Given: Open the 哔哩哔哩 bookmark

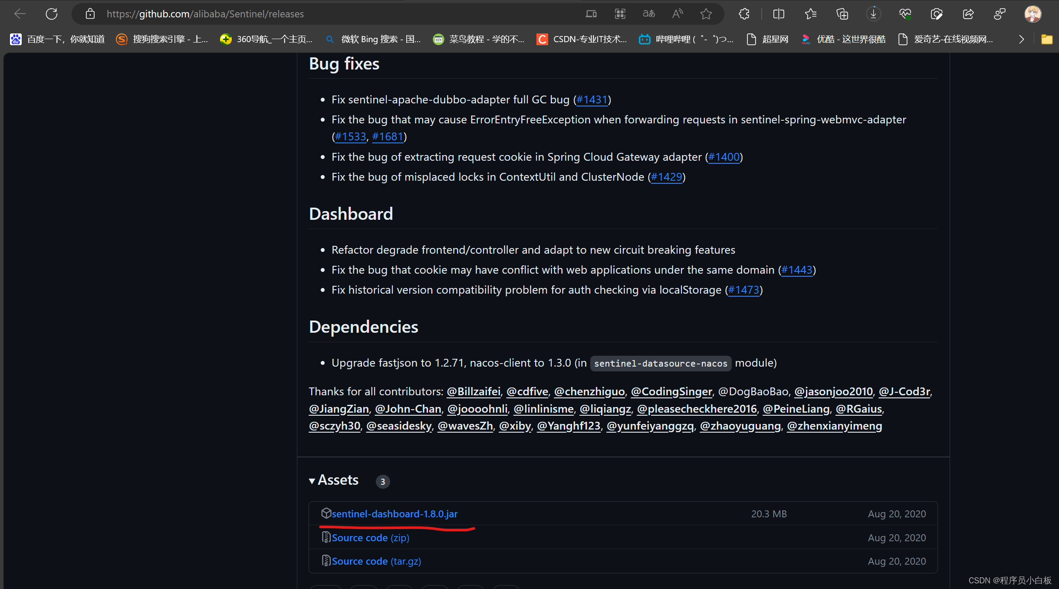Looking at the screenshot, I should coord(687,40).
